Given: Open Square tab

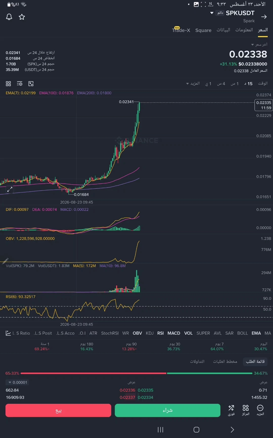Looking at the screenshot, I should point(203,30).
